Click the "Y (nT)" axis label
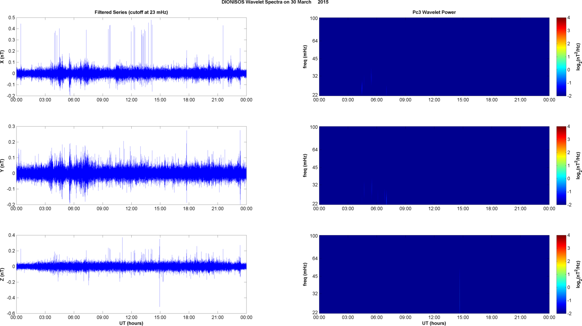This screenshot has width=582, height=326. coord(3,166)
